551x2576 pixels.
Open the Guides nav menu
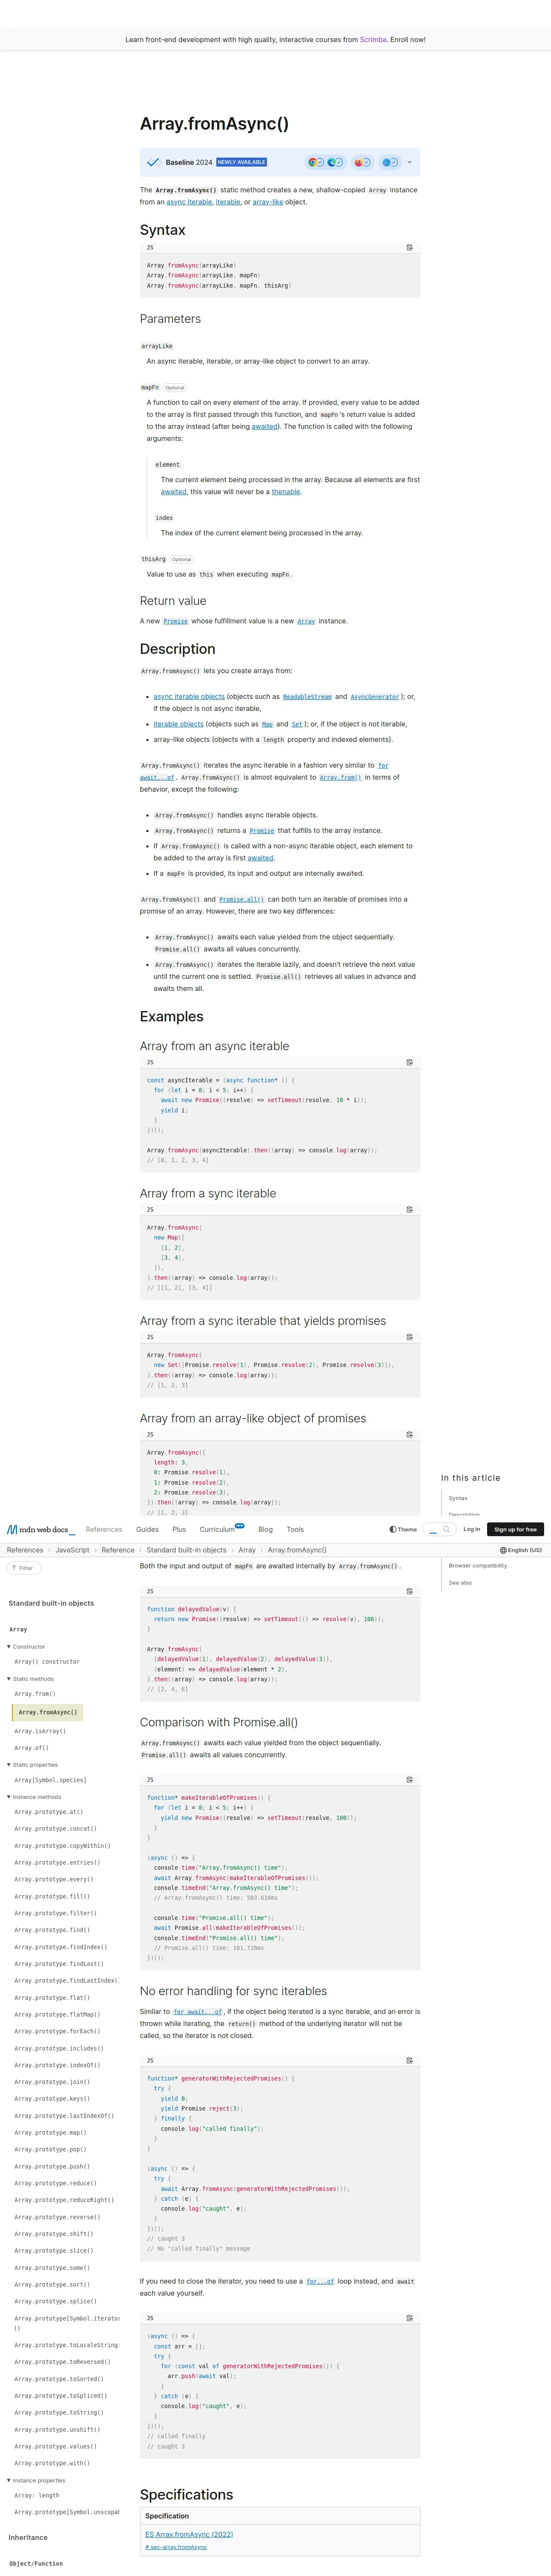click(147, 1529)
